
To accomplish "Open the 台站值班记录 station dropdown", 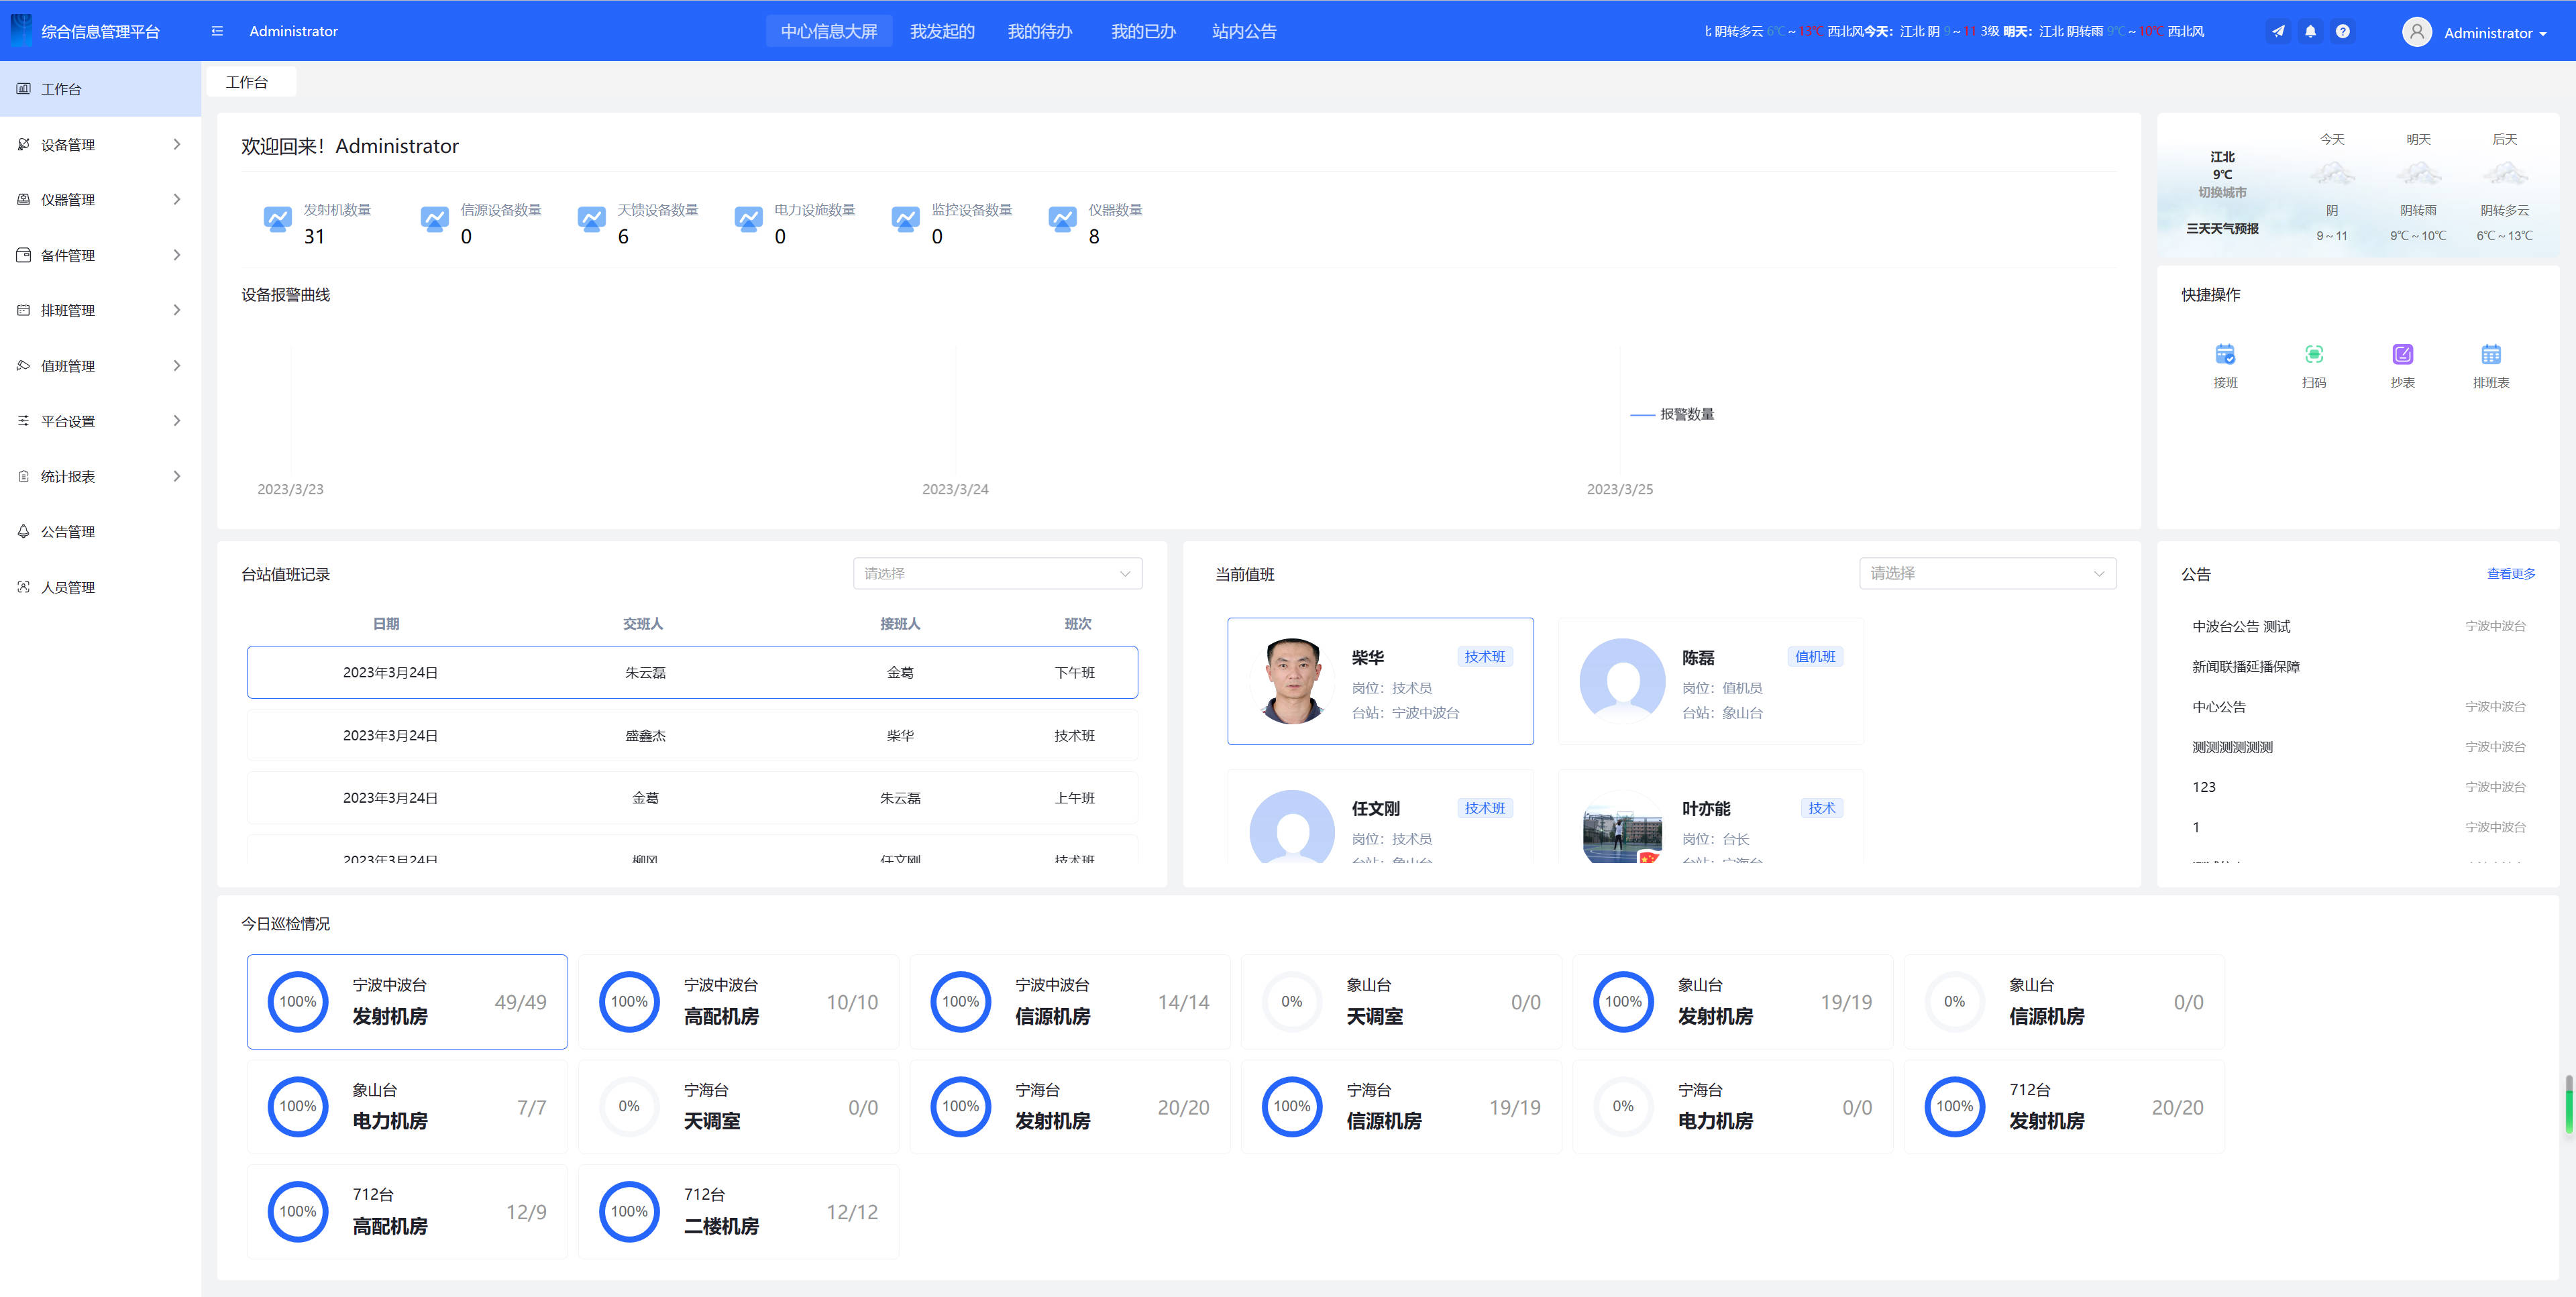I will [x=997, y=574].
